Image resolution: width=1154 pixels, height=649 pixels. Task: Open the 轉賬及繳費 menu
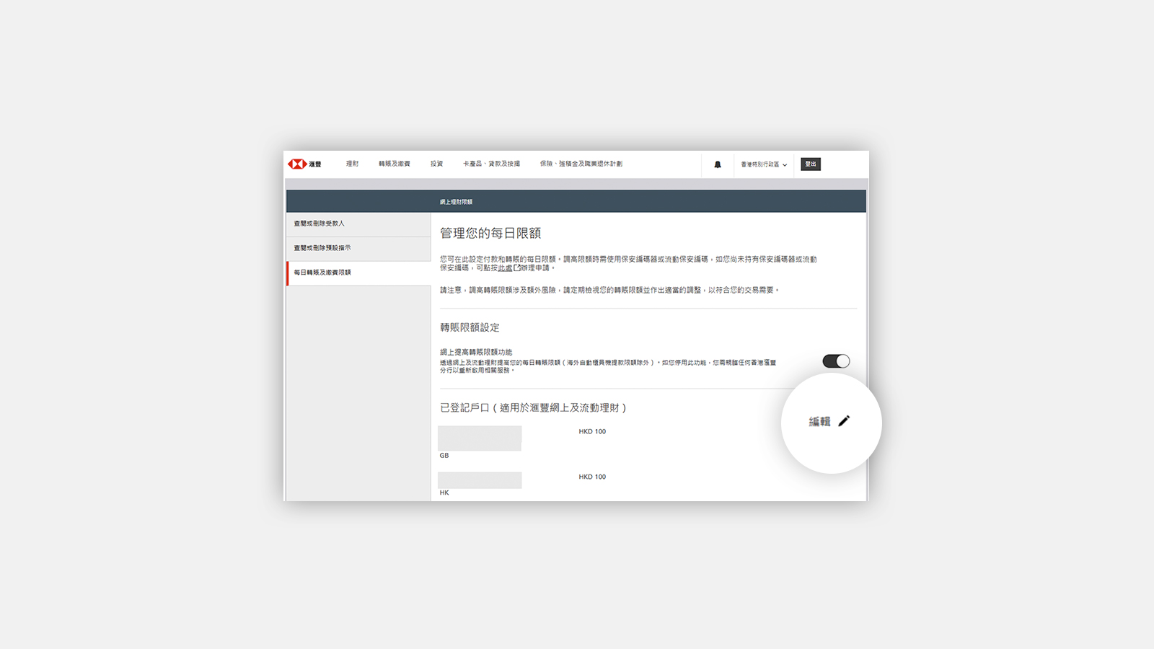[x=395, y=164]
